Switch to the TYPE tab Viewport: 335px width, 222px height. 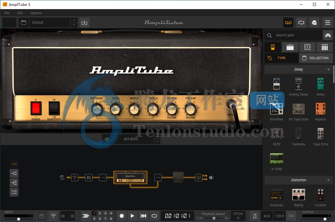[281, 58]
